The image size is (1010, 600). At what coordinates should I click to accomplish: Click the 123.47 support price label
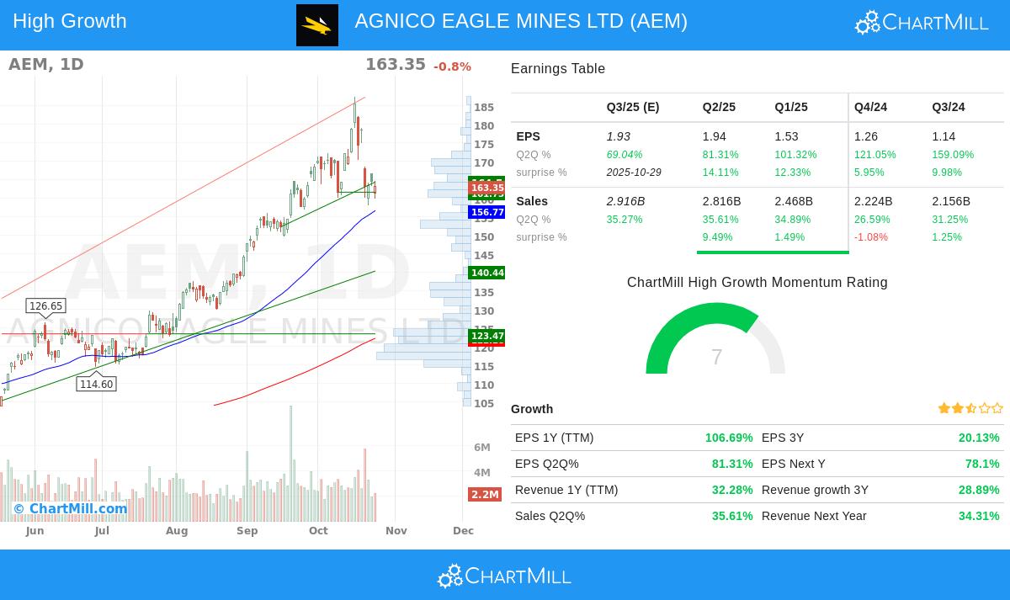[x=486, y=336]
